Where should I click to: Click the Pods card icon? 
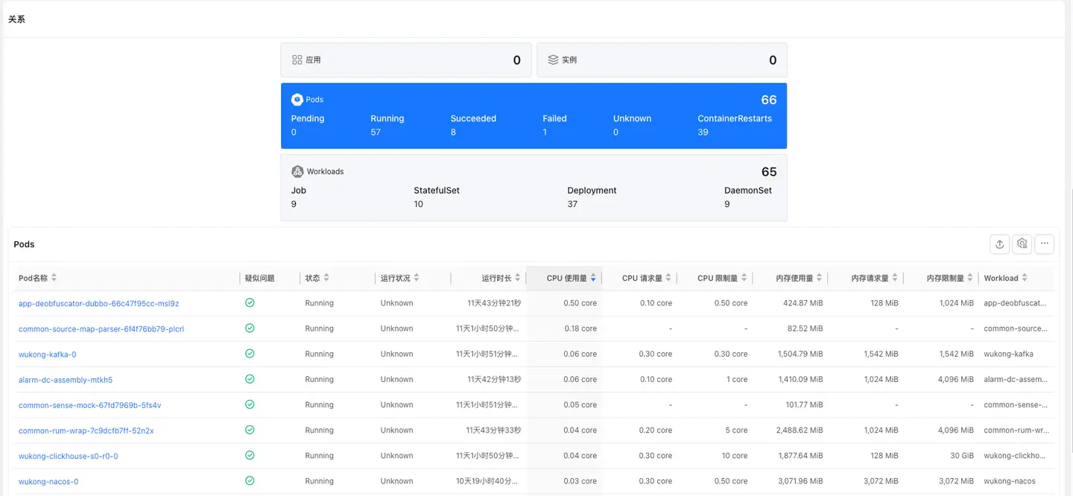tap(297, 99)
